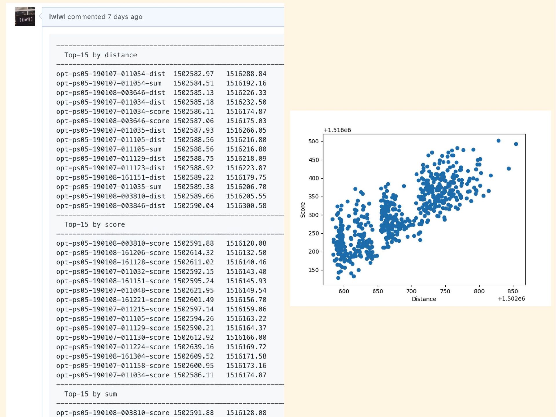Click distance value 1502639.16
556x417 pixels.
pos(194,347)
